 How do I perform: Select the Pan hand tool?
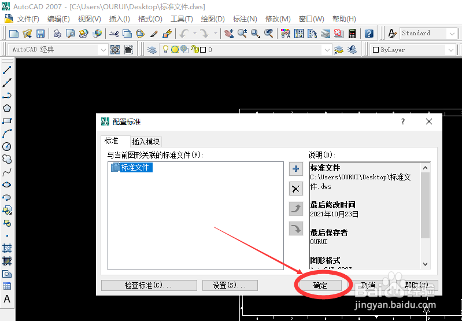(x=229, y=34)
